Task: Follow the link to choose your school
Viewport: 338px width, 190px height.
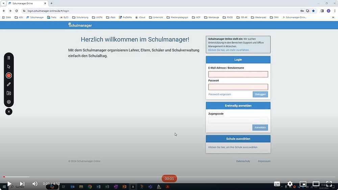Action: pos(233,147)
